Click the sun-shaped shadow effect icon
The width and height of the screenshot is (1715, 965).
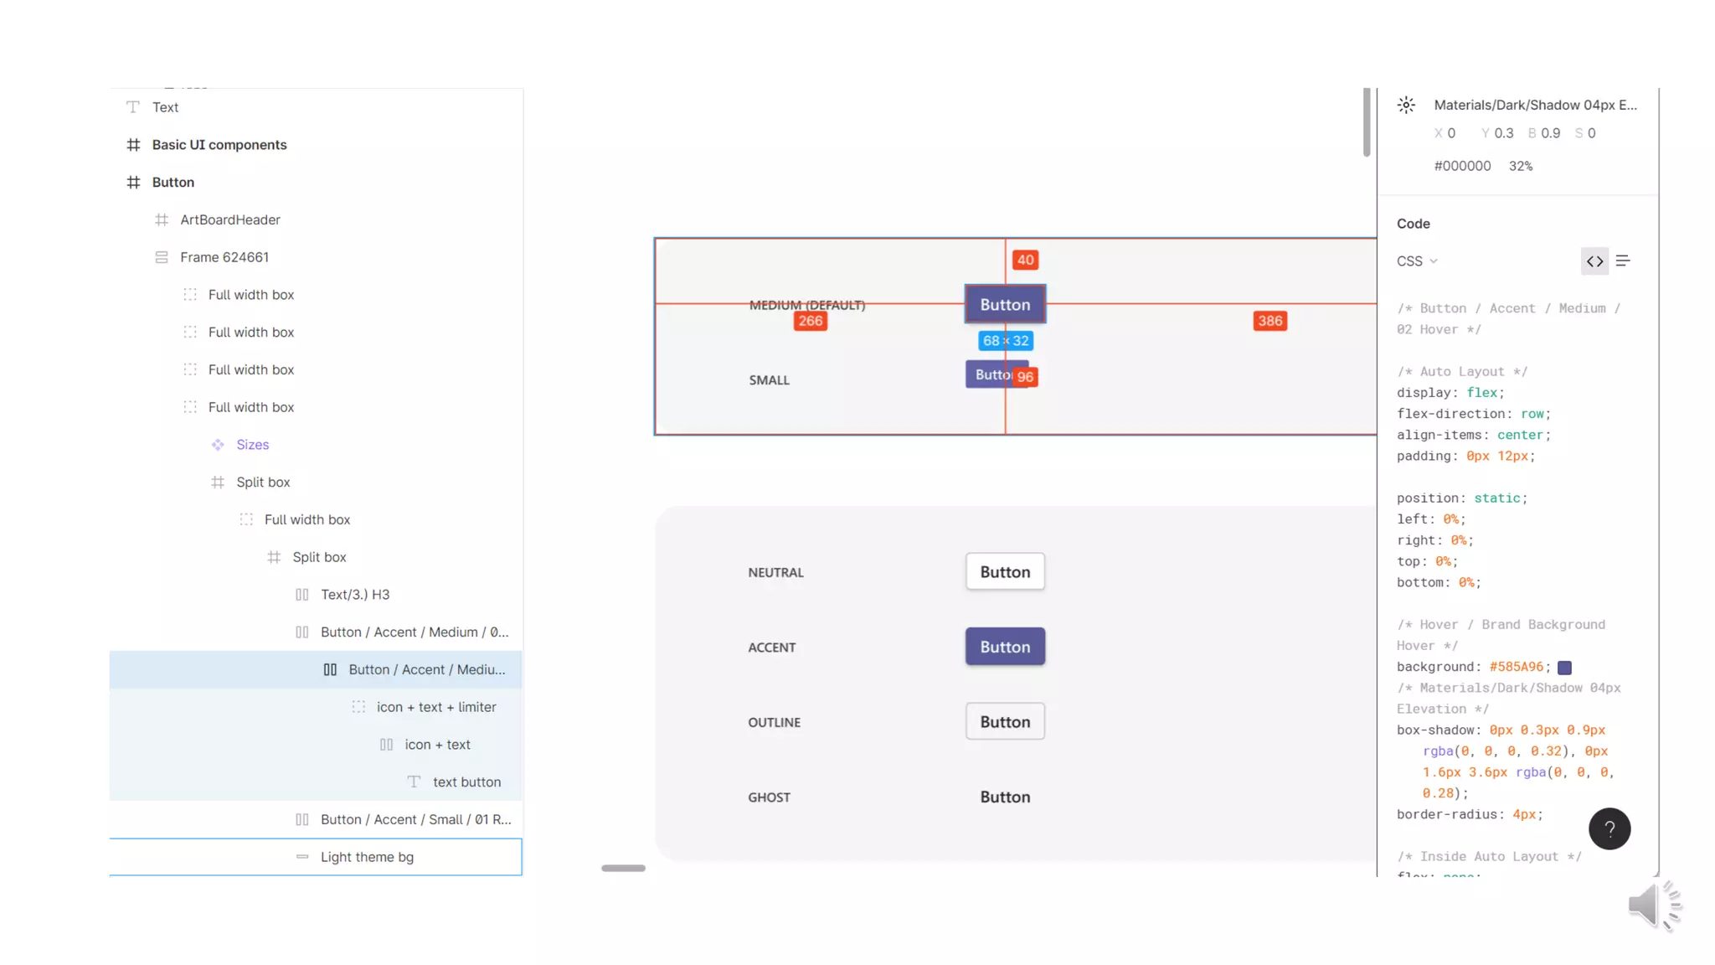pyautogui.click(x=1406, y=105)
